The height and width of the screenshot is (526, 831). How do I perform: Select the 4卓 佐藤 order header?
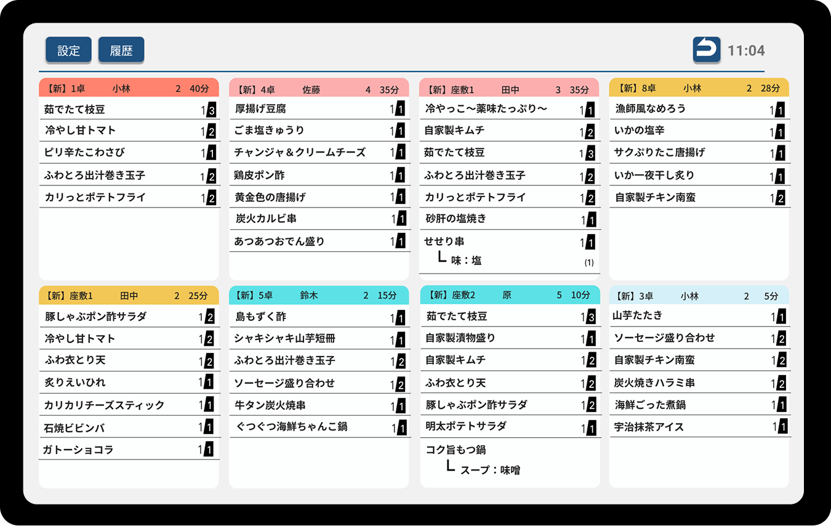tap(319, 89)
